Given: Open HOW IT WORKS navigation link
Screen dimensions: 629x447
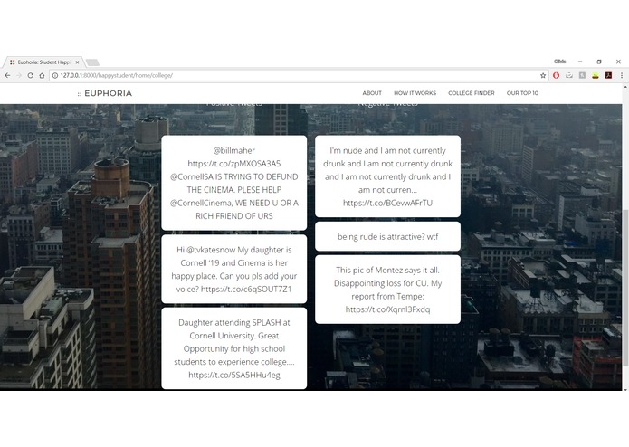Looking at the screenshot, I should point(415,93).
